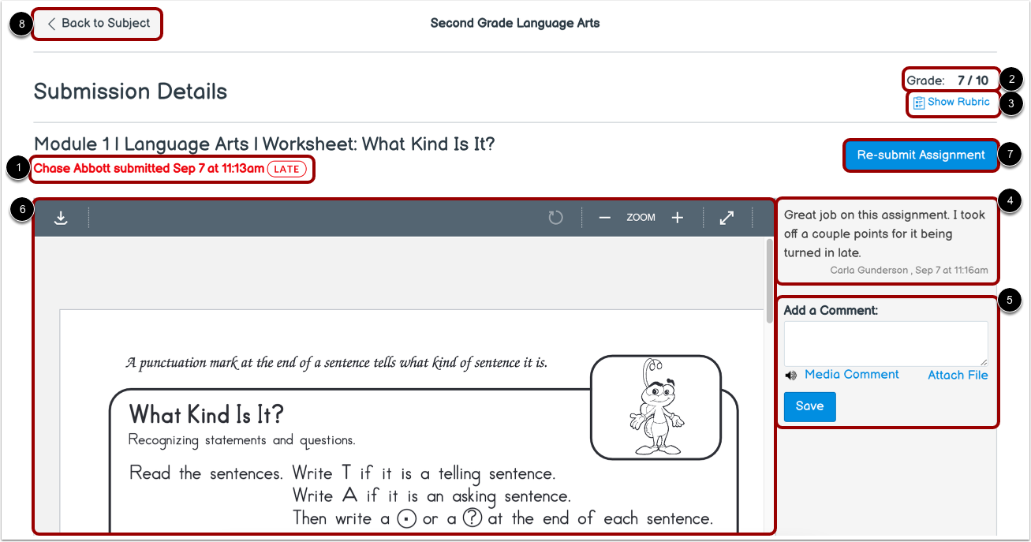Zoom in with the plus icon
Viewport: 1031px width, 542px height.
point(677,218)
